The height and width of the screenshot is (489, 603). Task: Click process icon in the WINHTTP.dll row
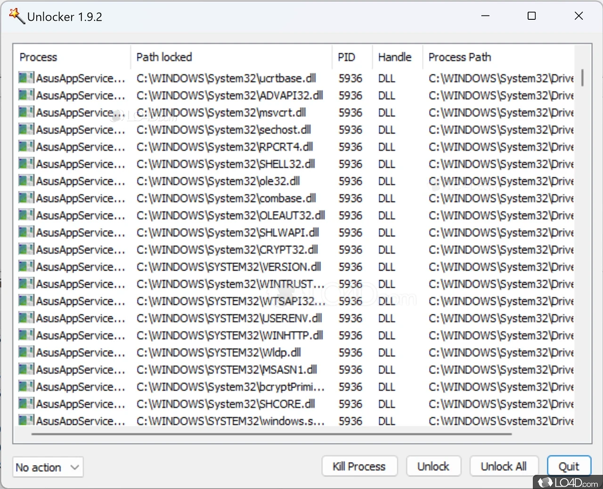click(26, 335)
